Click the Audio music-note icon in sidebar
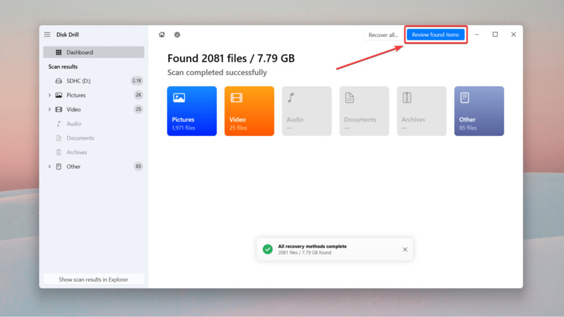Image resolution: width=564 pixels, height=317 pixels. (x=59, y=123)
